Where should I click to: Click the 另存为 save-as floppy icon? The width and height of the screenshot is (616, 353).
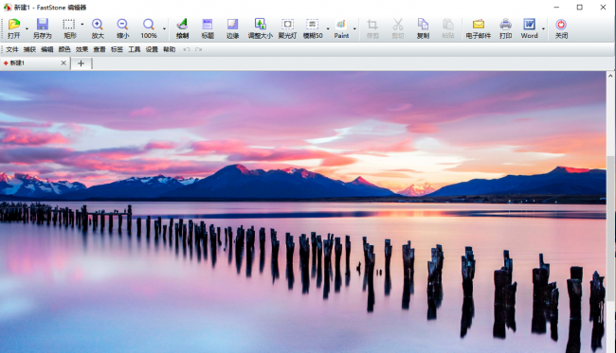[42, 28]
